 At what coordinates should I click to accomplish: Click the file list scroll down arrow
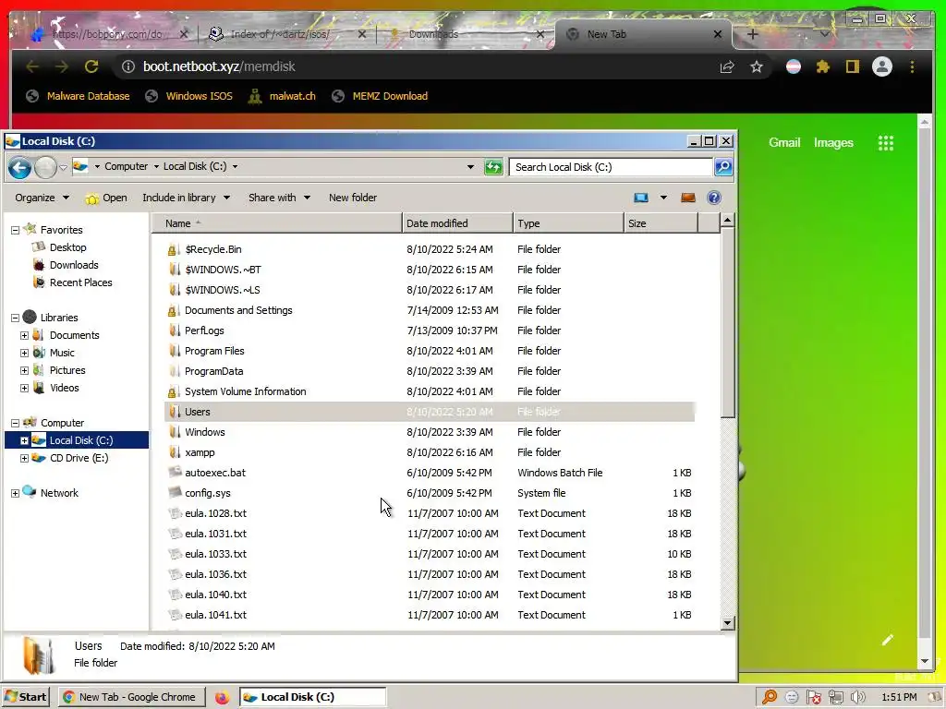(728, 623)
